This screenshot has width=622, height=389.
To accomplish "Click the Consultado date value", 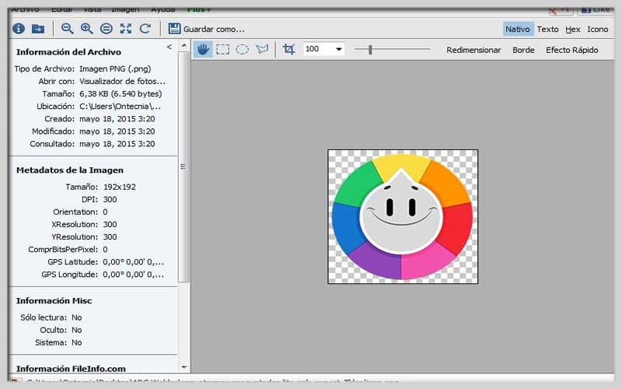I will 117,144.
